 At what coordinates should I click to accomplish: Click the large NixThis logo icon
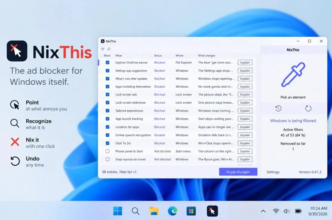point(17,51)
